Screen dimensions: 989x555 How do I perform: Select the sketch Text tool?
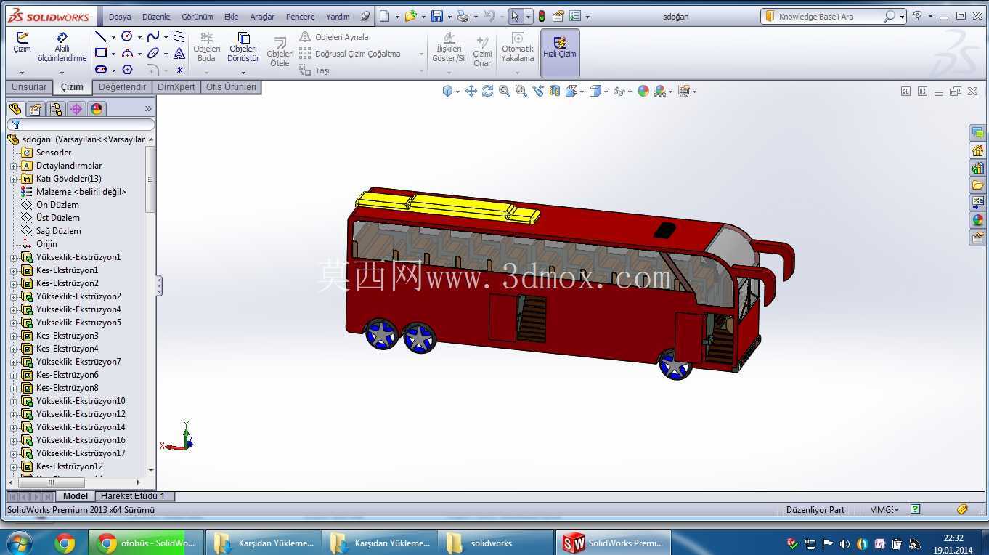point(179,53)
